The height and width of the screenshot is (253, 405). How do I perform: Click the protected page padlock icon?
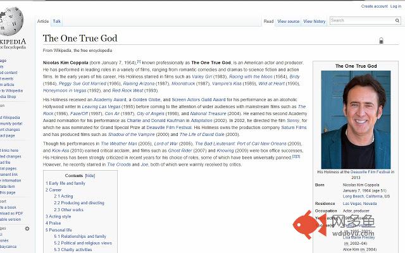[381, 40]
